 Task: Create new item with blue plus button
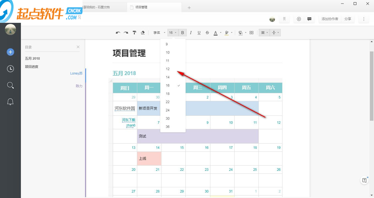(10, 52)
